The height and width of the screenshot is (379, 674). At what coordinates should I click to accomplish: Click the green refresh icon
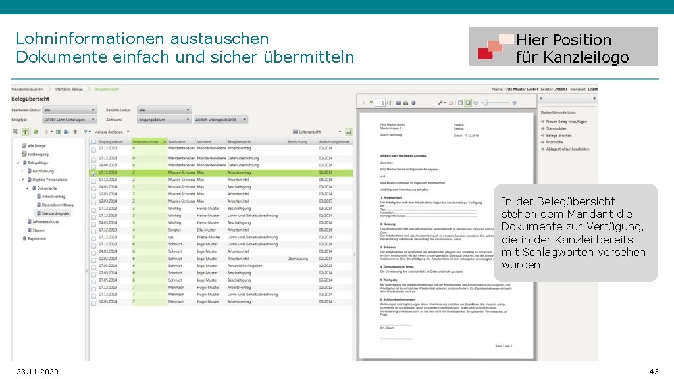pos(36,132)
